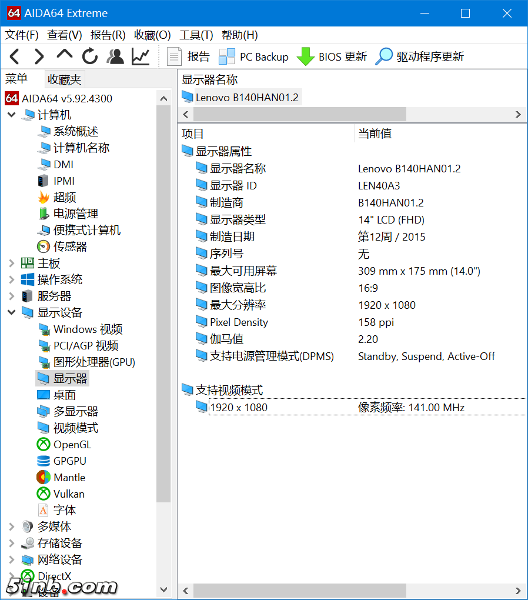Open the user/remote management icon
528x600 pixels.
click(x=115, y=56)
